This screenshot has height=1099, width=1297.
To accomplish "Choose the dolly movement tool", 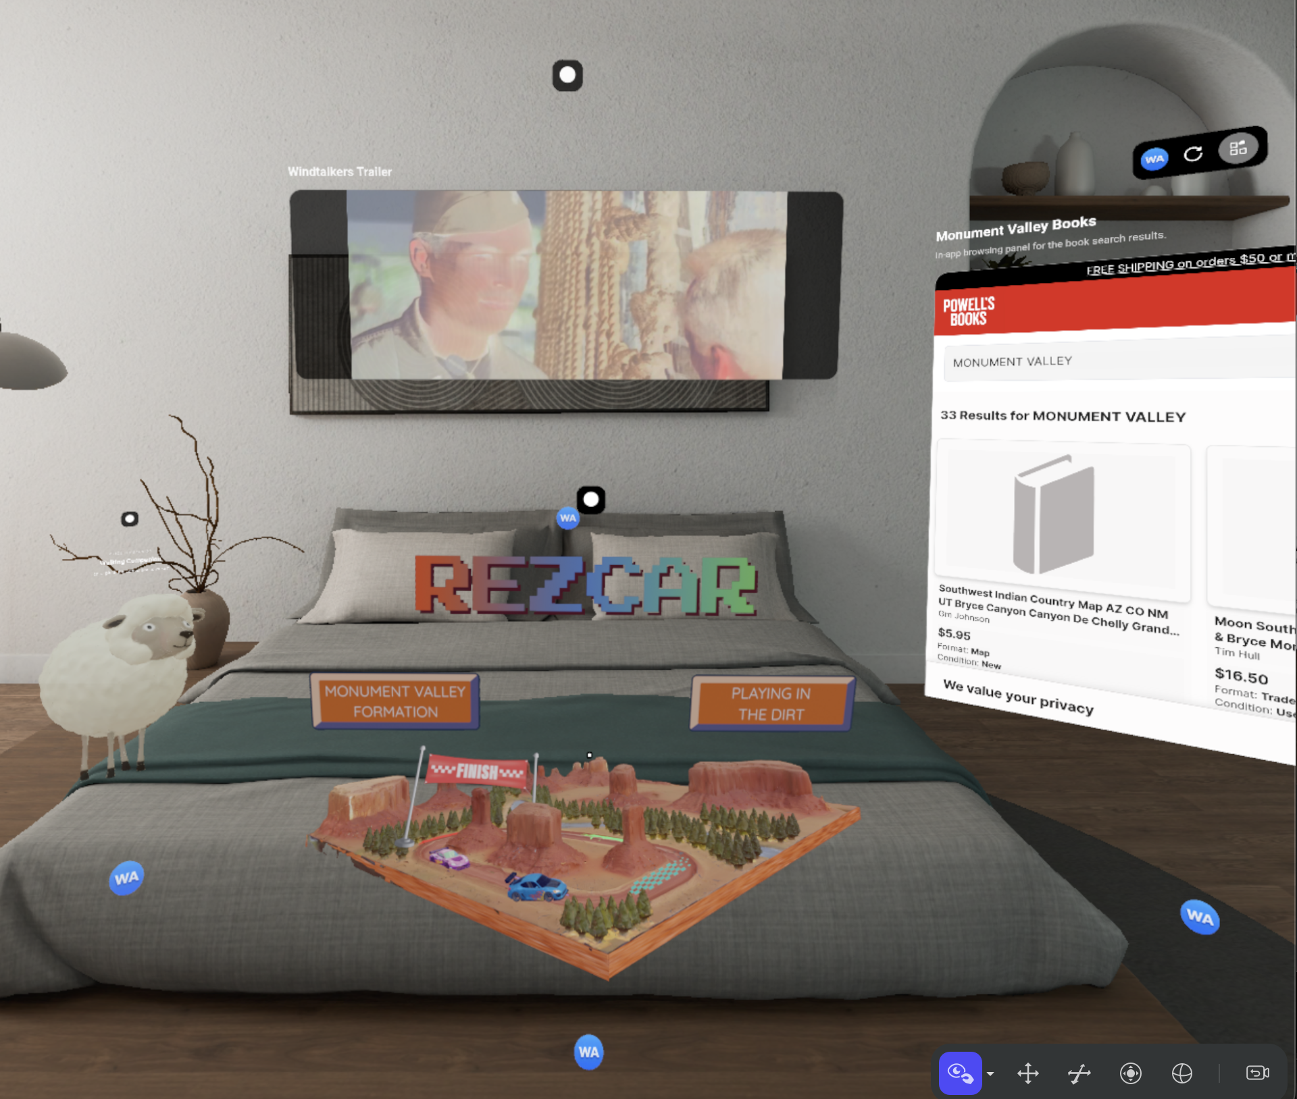I will tap(1079, 1073).
